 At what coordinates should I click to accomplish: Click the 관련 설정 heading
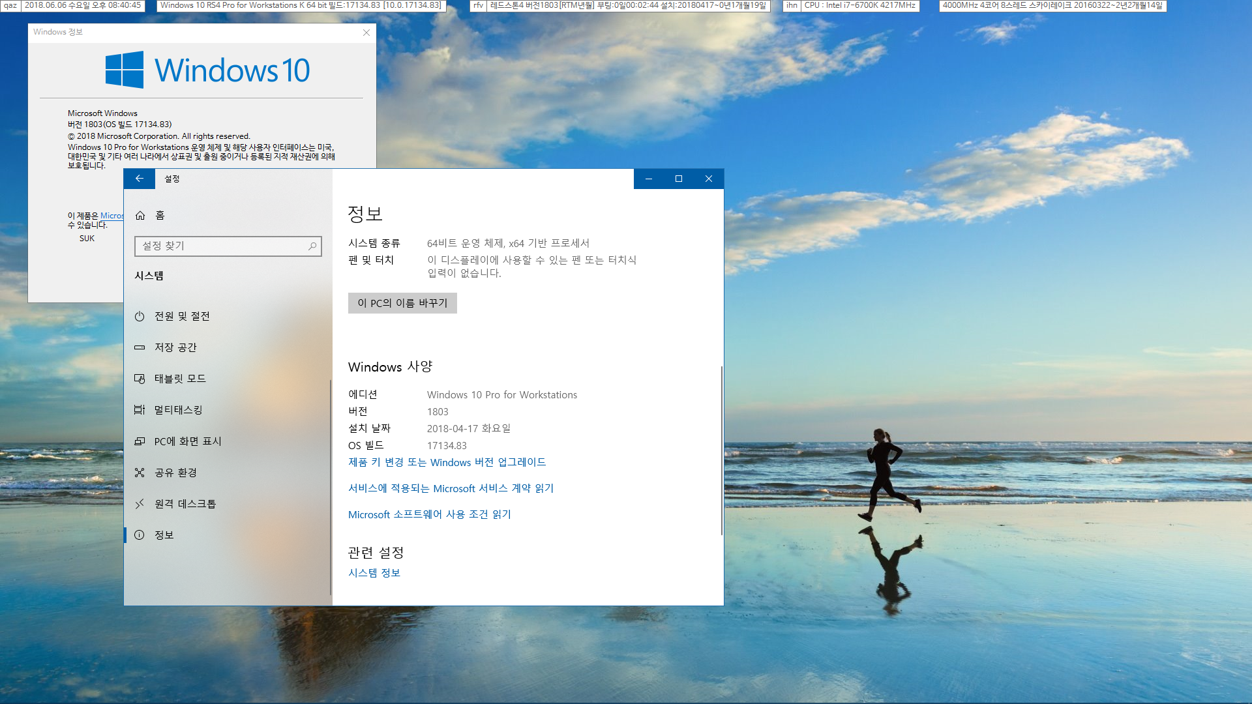click(x=376, y=553)
